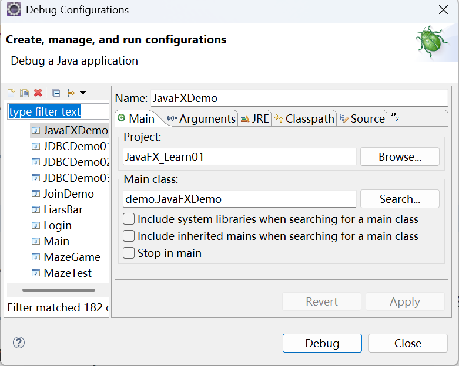Show hidden tabs via the overflow chevron

pos(395,117)
